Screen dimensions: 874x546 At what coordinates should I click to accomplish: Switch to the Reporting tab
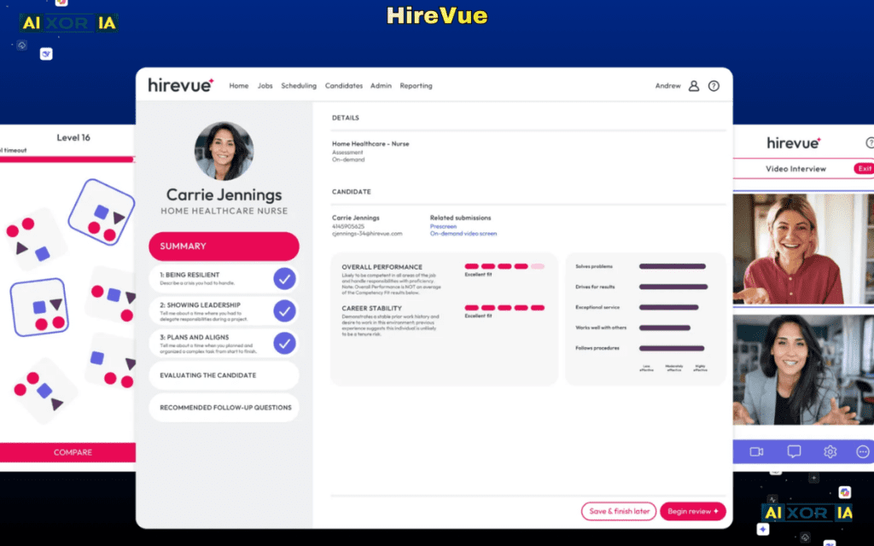point(416,85)
